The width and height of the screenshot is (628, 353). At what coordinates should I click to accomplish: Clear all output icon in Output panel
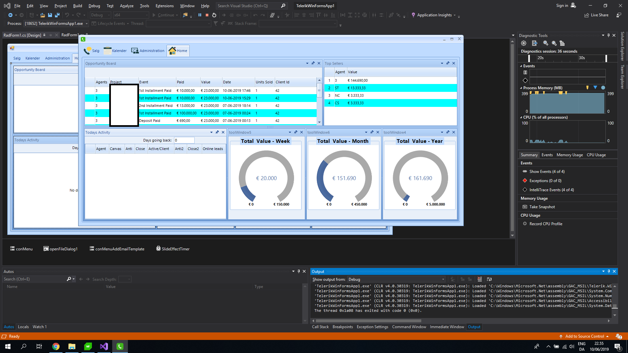click(480, 279)
